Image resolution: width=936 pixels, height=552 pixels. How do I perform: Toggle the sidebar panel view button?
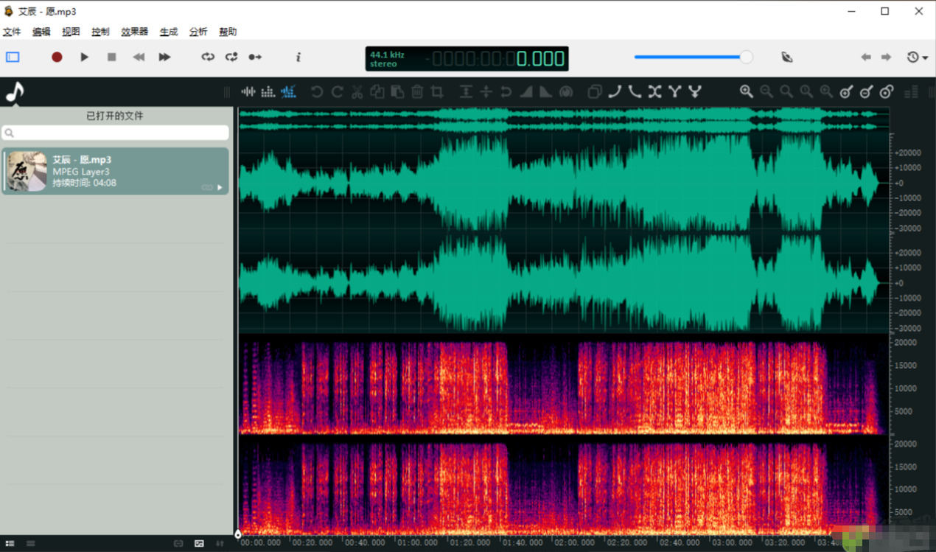click(x=13, y=57)
